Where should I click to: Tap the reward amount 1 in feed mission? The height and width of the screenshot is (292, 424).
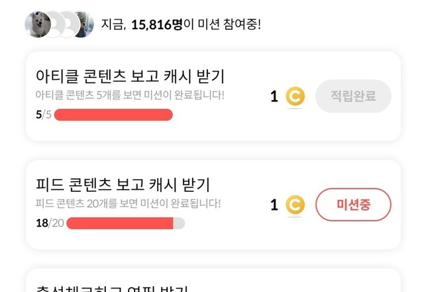(274, 205)
